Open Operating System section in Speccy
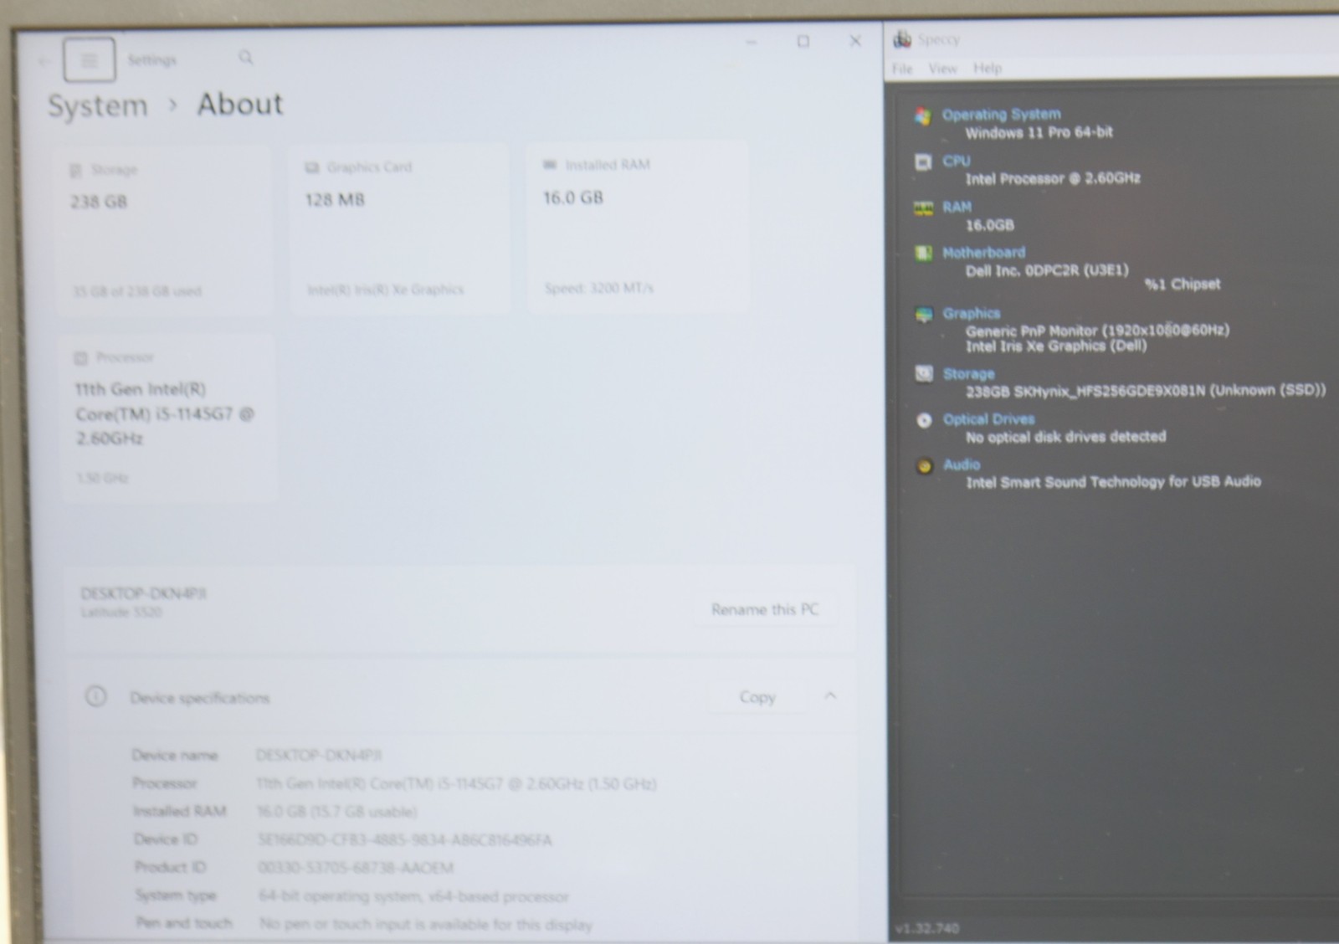The width and height of the screenshot is (1339, 944). 1001,115
